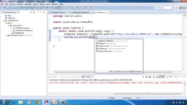Open the Project menu
The image size is (187, 105).
tap(42, 4)
